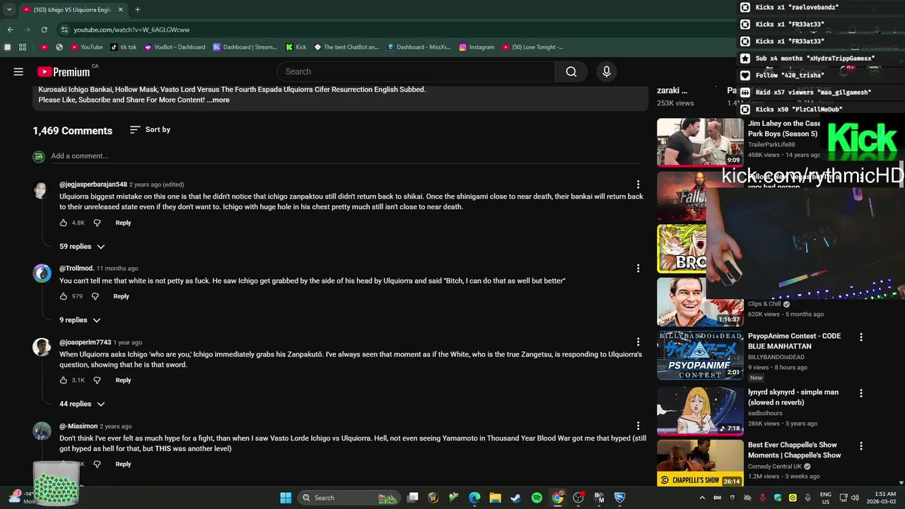Viewport: 905px width, 509px height.
Task: Click the Add a comment field
Action: tap(345, 156)
